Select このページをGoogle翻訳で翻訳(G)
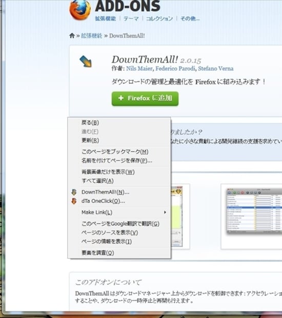Screen dimensions: 282x318 point(119,224)
